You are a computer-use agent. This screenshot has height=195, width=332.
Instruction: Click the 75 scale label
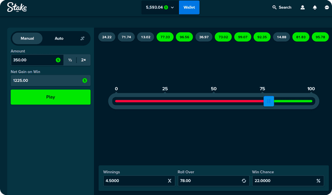click(262, 89)
